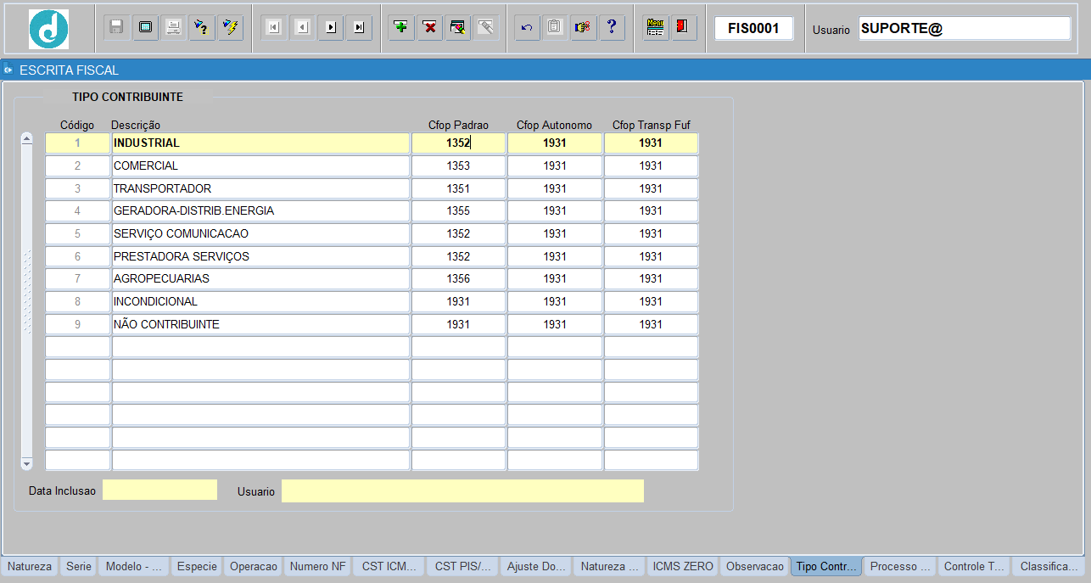Switch to ICMS ZERO tab
The width and height of the screenshot is (1091, 583).
pos(683,567)
